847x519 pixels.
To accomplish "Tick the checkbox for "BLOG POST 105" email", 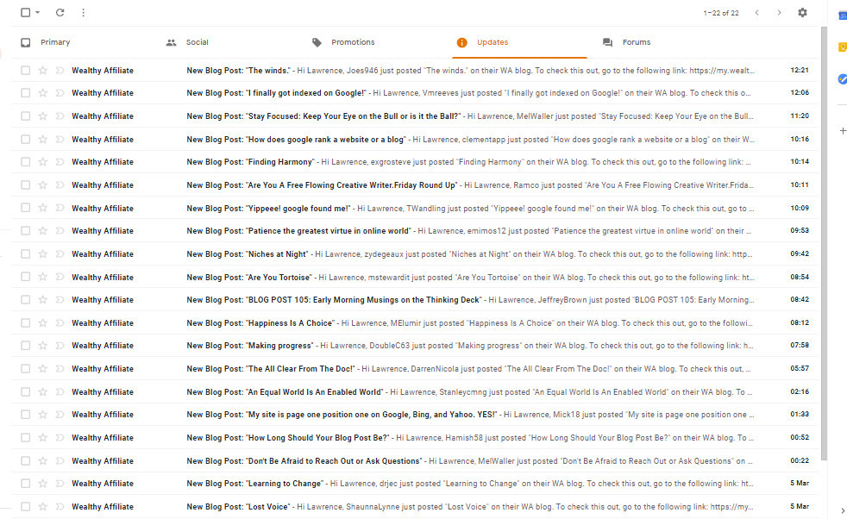I will click(25, 300).
